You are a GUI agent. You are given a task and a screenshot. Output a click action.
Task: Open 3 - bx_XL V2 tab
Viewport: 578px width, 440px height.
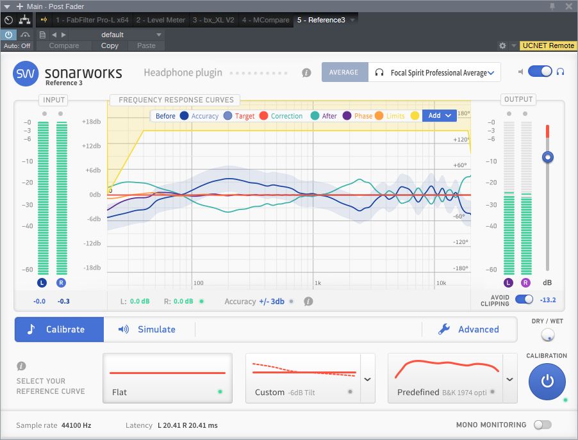[x=213, y=20]
